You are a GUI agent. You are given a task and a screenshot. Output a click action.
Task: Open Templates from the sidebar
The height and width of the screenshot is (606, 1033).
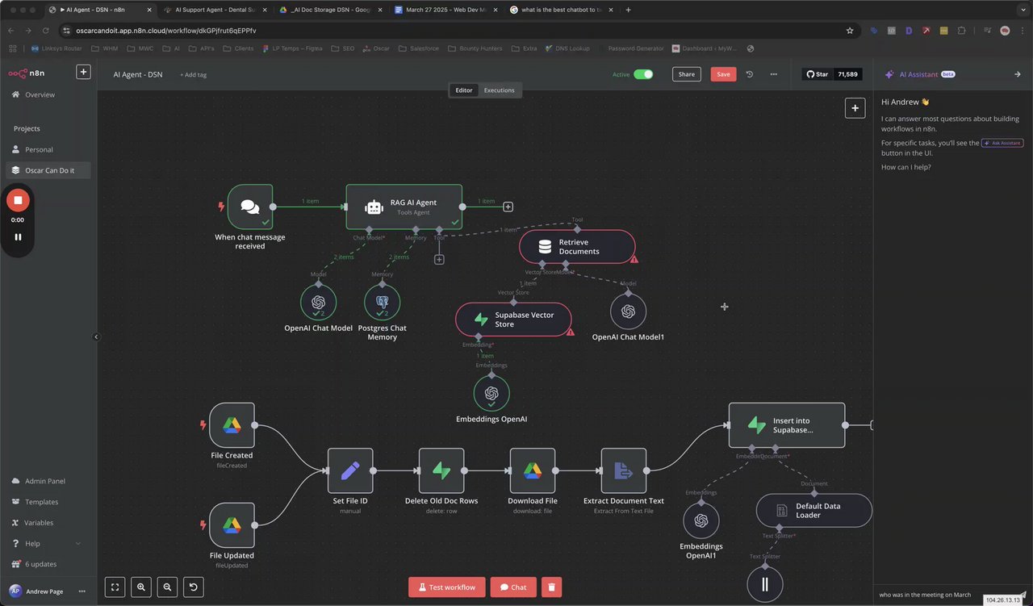point(41,502)
